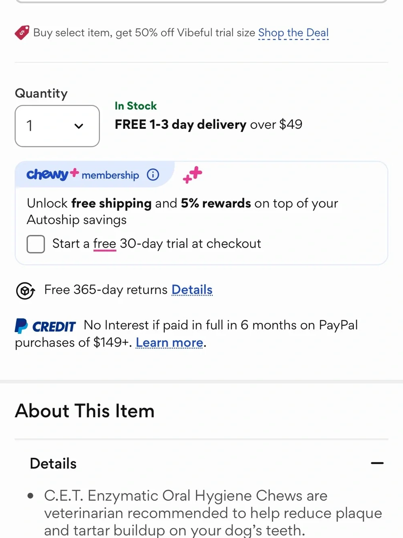
Task: Click the In Stock status label
Action: coord(136,106)
